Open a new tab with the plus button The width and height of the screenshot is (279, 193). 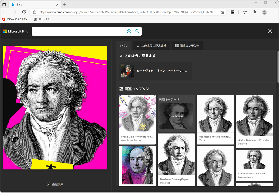pos(65,5)
